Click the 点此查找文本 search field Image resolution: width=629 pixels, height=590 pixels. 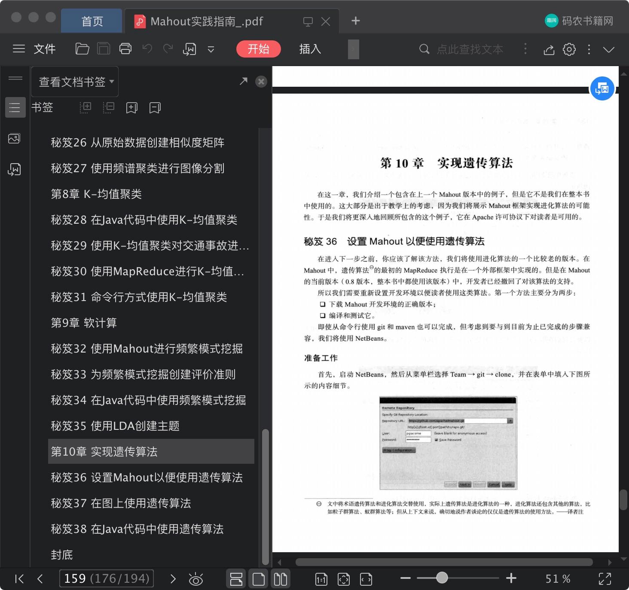(x=470, y=49)
